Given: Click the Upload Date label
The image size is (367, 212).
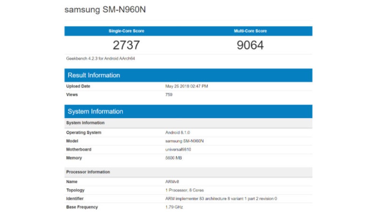Looking at the screenshot, I should [x=78, y=86].
